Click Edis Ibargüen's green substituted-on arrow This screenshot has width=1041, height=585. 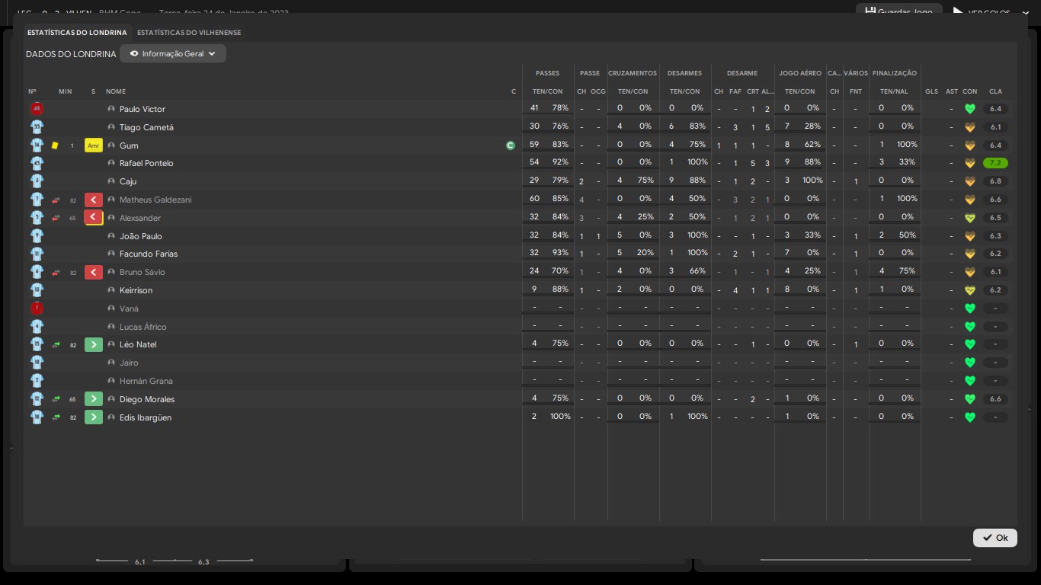click(94, 417)
